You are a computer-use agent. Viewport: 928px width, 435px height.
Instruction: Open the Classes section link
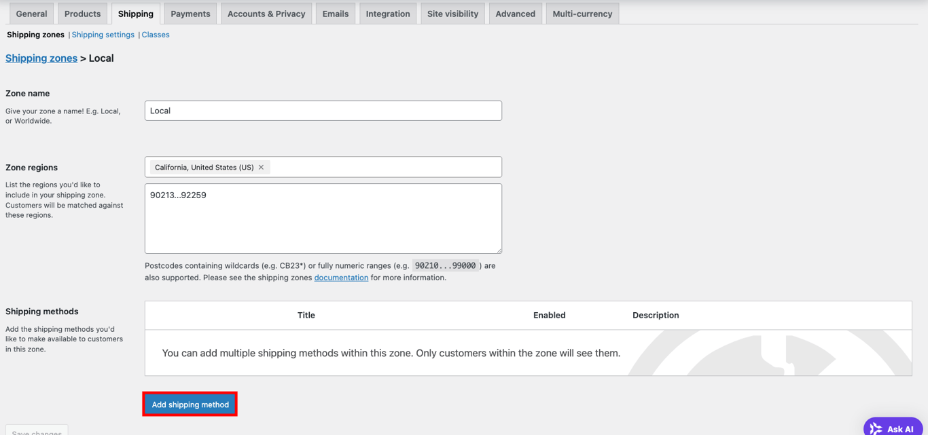click(156, 34)
